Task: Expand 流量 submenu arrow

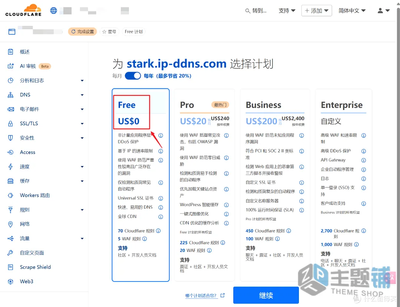Action: click(x=82, y=239)
